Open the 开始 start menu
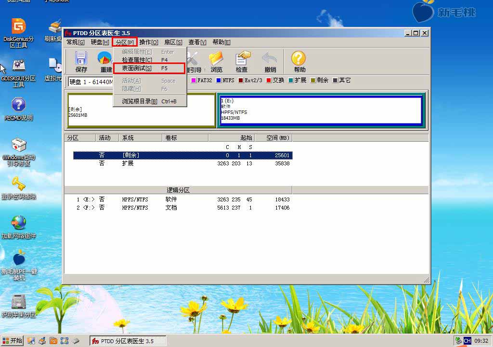This screenshot has height=347, width=493. click(12, 341)
